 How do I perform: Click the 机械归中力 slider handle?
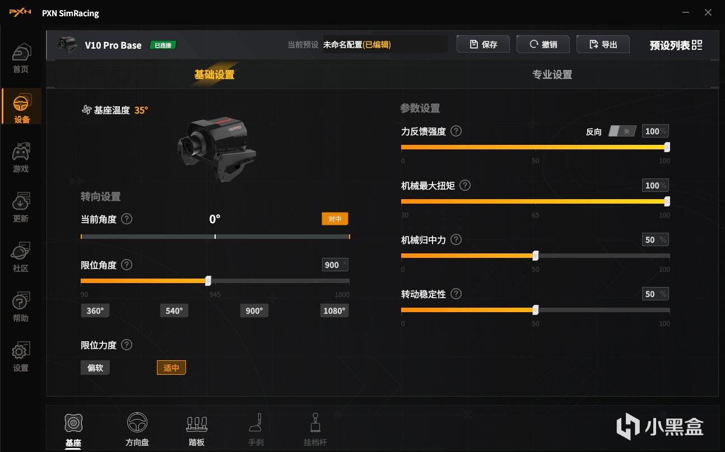tap(536, 256)
